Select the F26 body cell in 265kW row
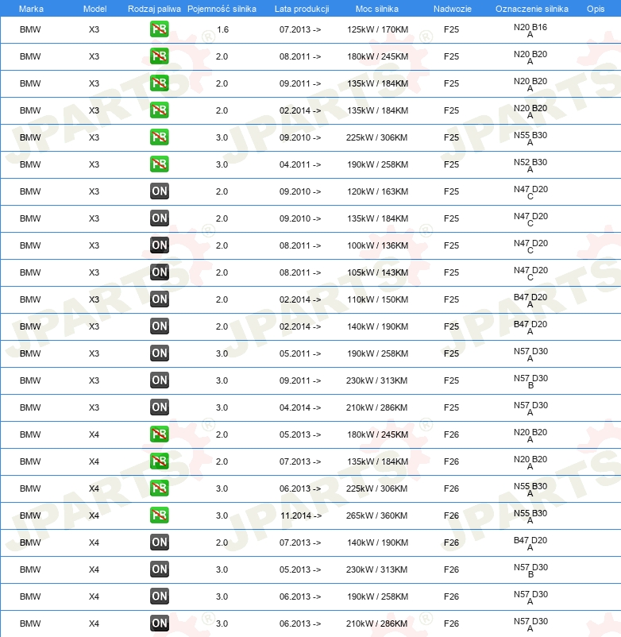This screenshot has height=637, width=621. [x=451, y=516]
